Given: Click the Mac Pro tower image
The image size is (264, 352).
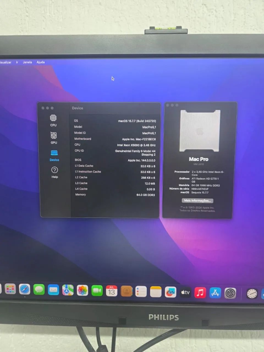Looking at the screenshot, I should (200, 131).
